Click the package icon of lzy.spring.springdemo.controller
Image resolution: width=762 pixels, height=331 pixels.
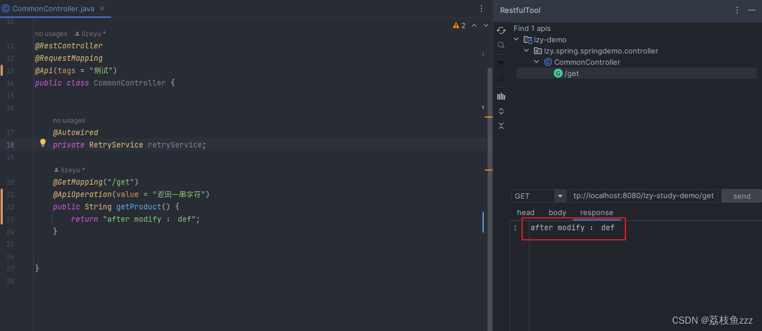pyautogui.click(x=538, y=51)
